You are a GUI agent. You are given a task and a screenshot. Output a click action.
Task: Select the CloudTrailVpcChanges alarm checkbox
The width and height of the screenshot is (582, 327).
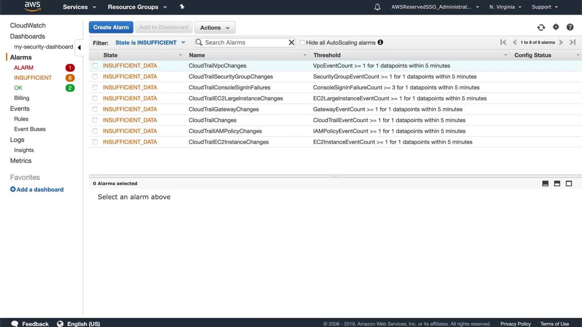point(95,66)
